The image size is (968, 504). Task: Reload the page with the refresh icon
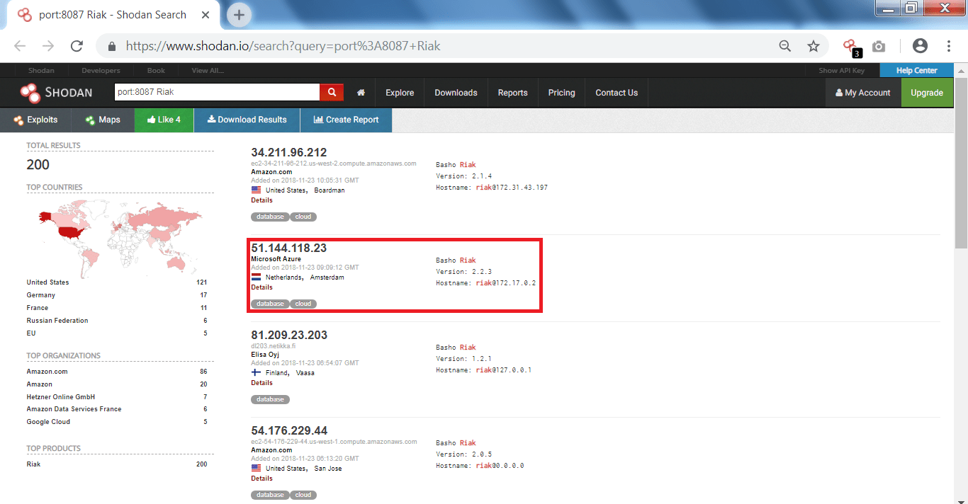[x=77, y=46]
